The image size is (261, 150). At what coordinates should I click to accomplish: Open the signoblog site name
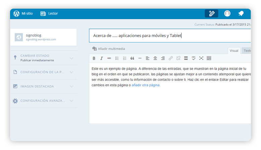33,35
